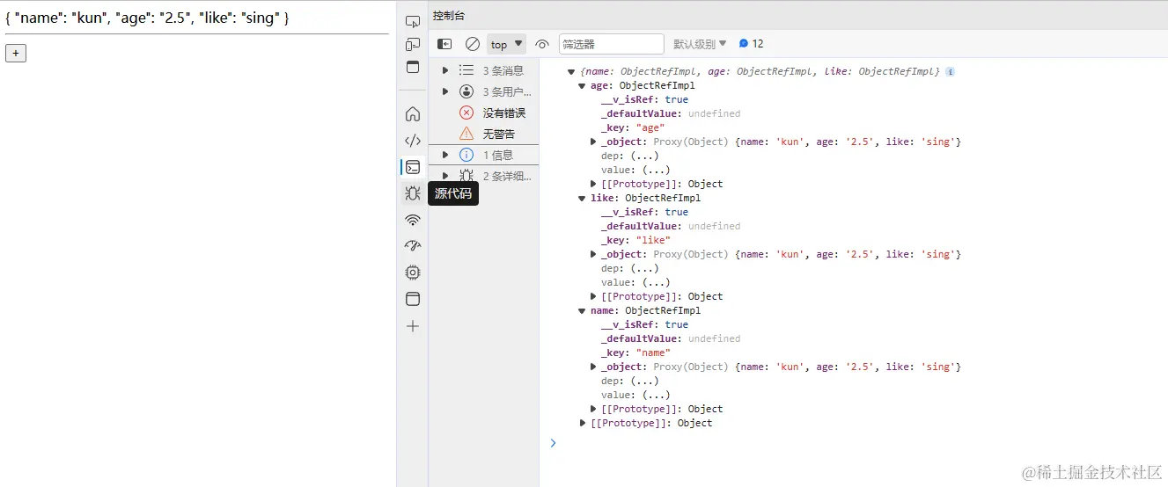Open the Application tool icon
The height and width of the screenshot is (487, 1168).
click(x=413, y=299)
